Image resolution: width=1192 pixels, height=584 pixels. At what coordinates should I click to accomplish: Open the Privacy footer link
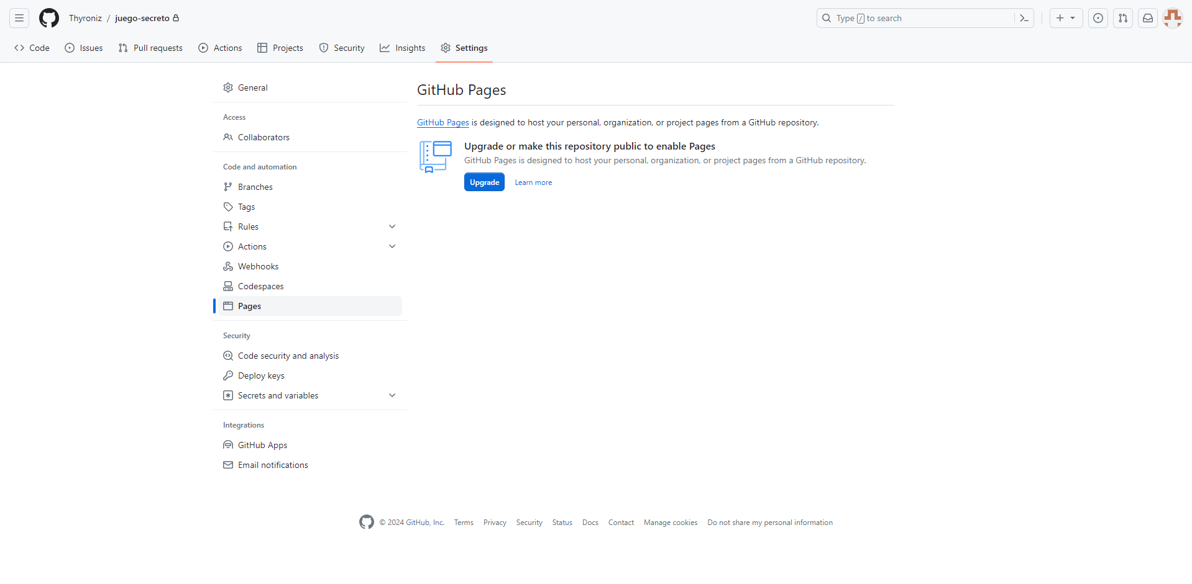coord(495,523)
